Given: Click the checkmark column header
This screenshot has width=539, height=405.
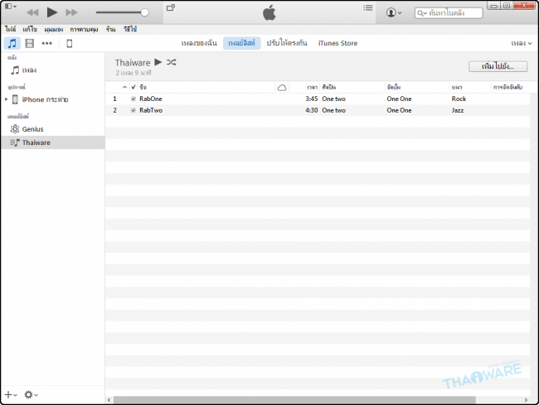Looking at the screenshot, I should coord(134,87).
